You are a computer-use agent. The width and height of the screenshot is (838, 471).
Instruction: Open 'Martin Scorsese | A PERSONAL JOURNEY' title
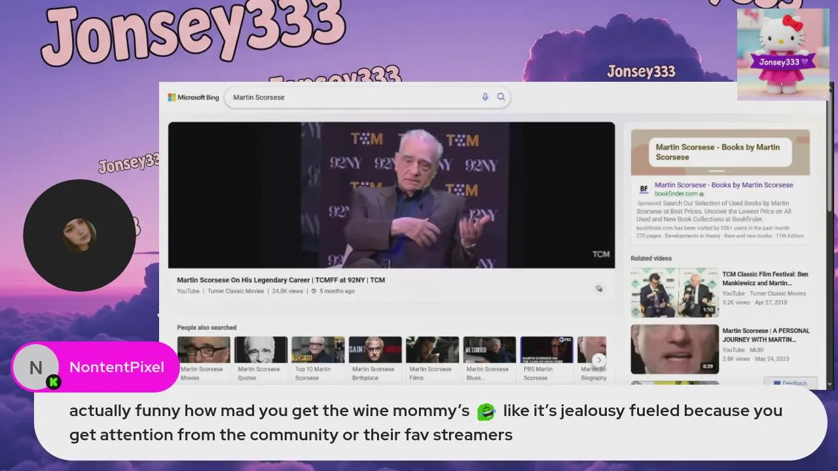click(x=766, y=335)
